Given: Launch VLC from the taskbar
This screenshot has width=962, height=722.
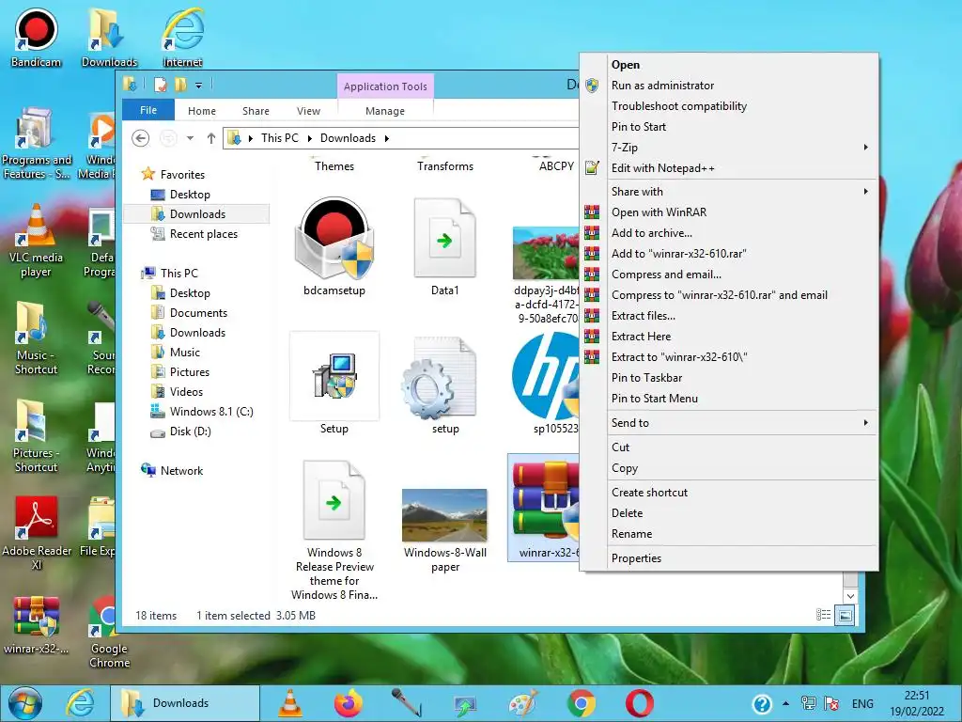Looking at the screenshot, I should pos(290,703).
